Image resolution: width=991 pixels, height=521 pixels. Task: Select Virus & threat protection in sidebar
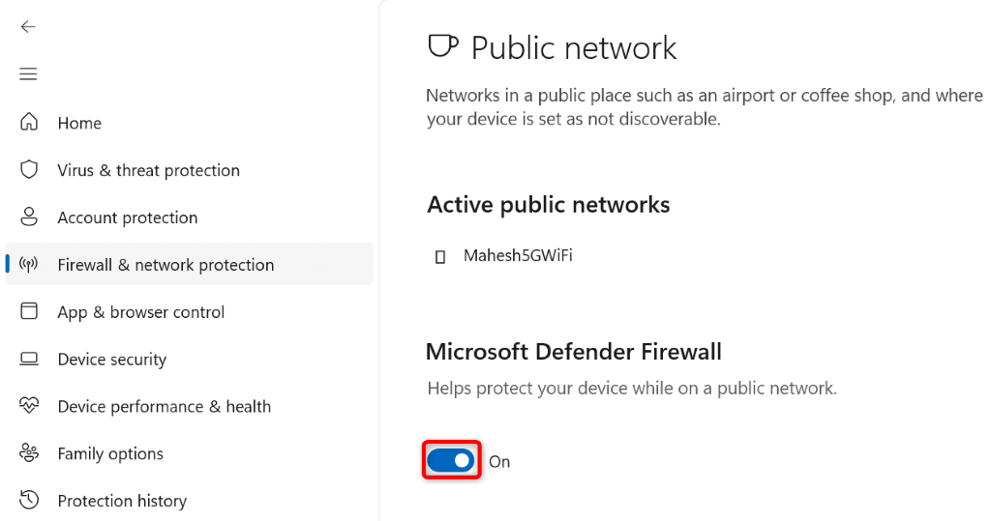coord(148,170)
